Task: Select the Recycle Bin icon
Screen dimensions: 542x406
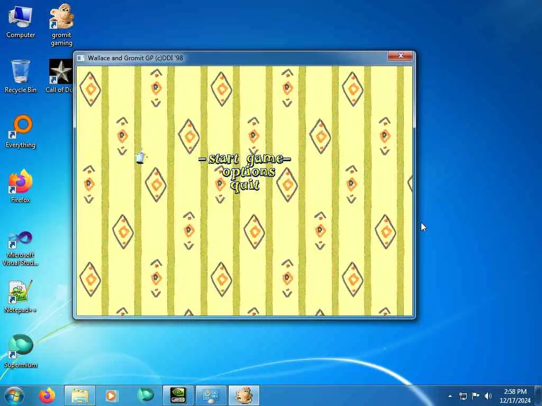Action: [21, 77]
